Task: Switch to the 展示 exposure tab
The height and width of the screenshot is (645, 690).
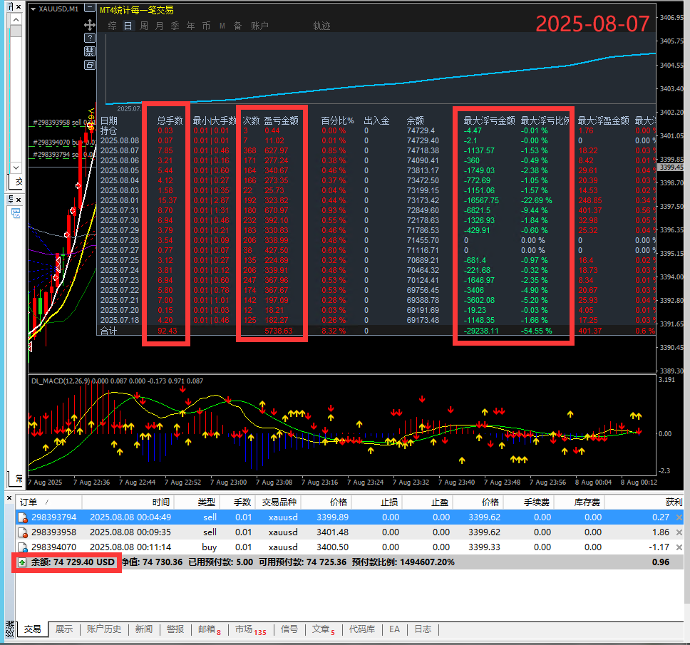Action: click(64, 629)
